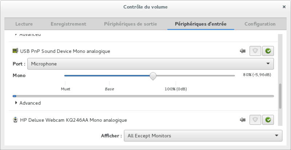The image size is (291, 150).
Task: Set USB PnP Sound Device as fallback
Action: click(x=268, y=51)
